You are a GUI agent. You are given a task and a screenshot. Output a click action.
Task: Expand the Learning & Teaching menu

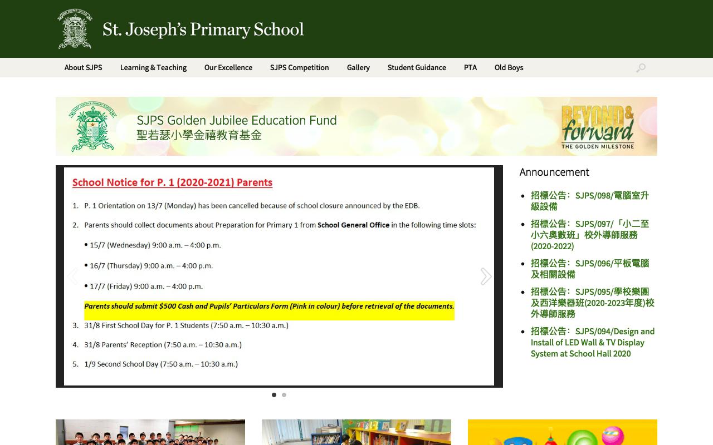point(153,68)
